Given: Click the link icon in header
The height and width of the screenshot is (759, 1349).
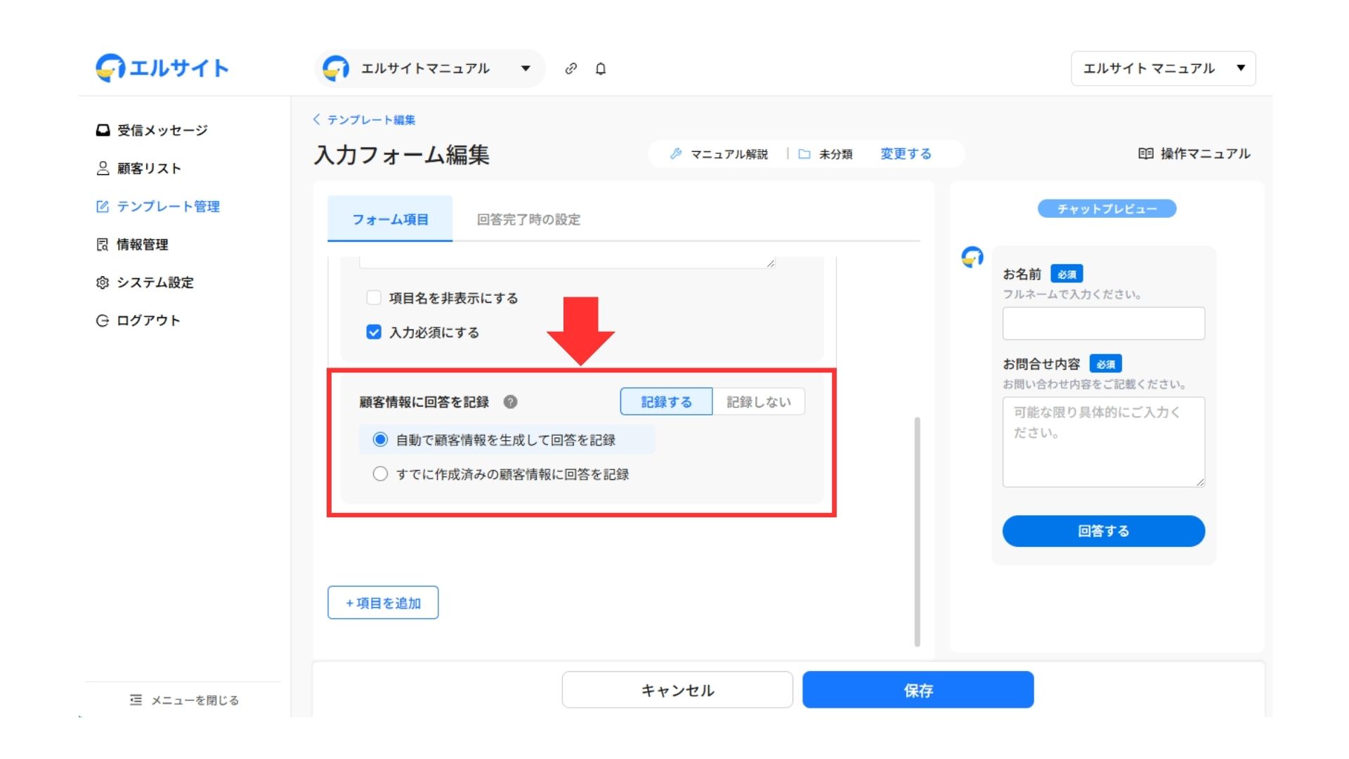Looking at the screenshot, I should coord(571,68).
